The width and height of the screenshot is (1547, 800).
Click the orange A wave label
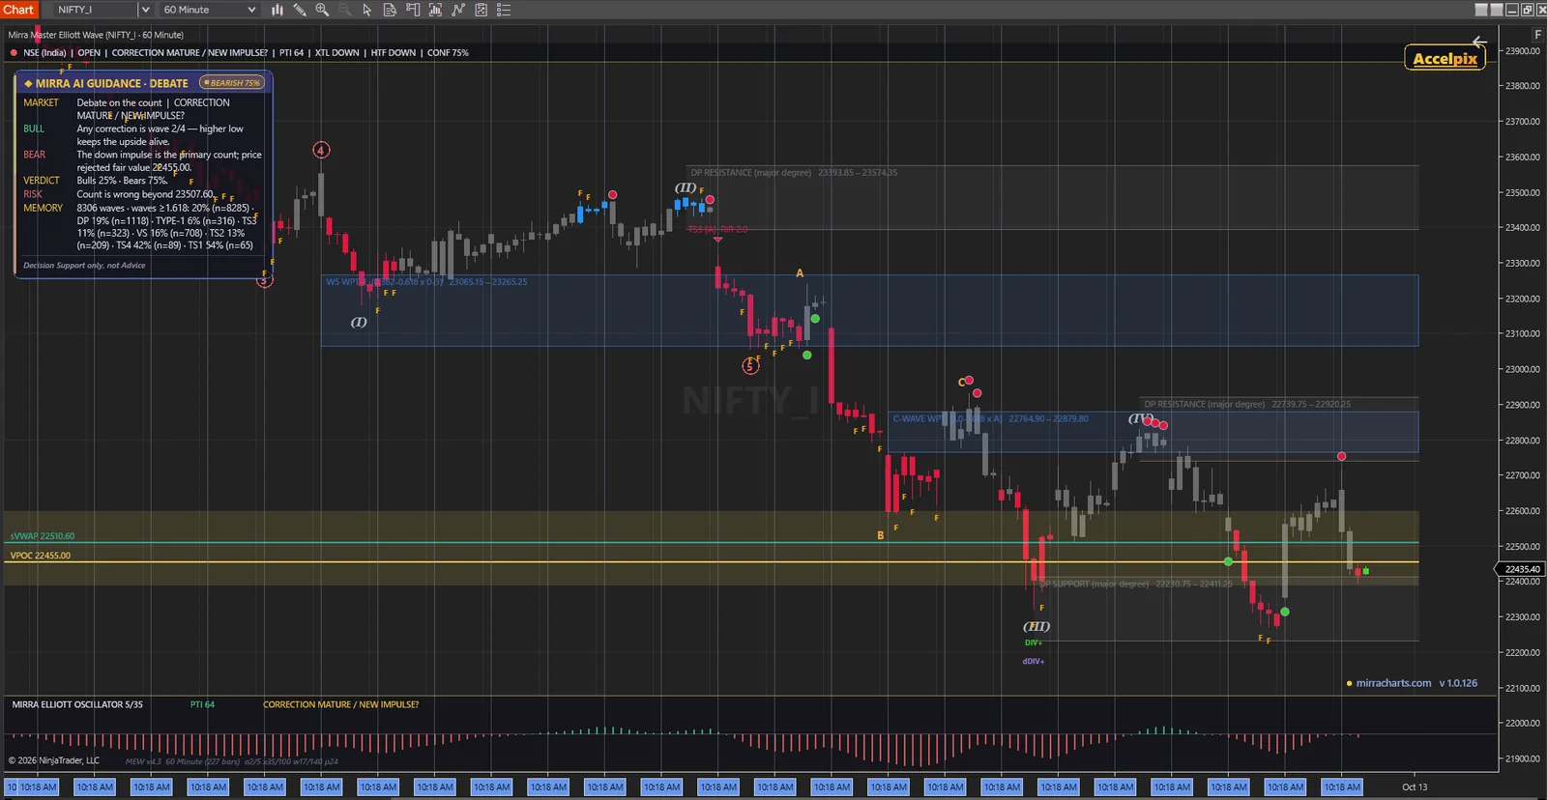[x=800, y=273]
